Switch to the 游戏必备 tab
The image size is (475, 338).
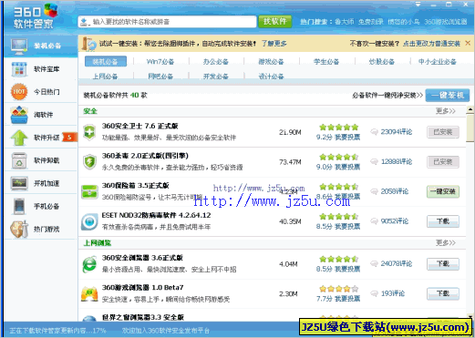[x=271, y=62]
